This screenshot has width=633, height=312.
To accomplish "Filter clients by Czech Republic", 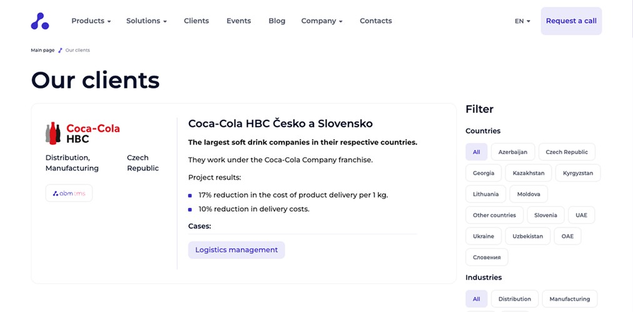I will tap(567, 152).
